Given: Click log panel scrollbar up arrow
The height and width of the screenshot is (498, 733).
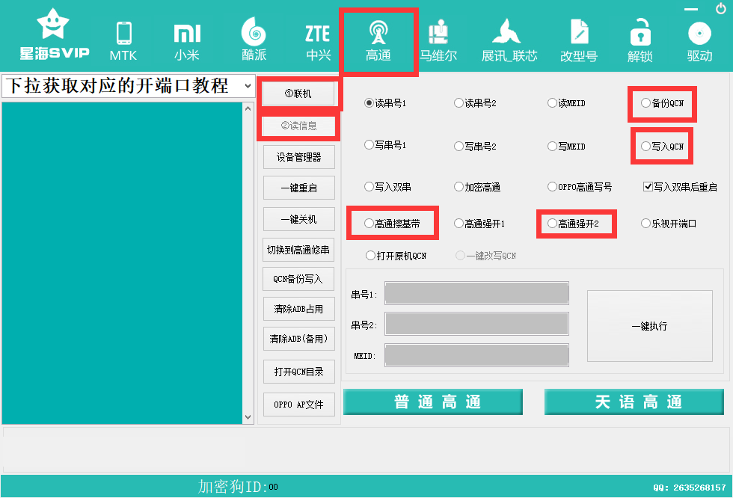Looking at the screenshot, I should 248,108.
